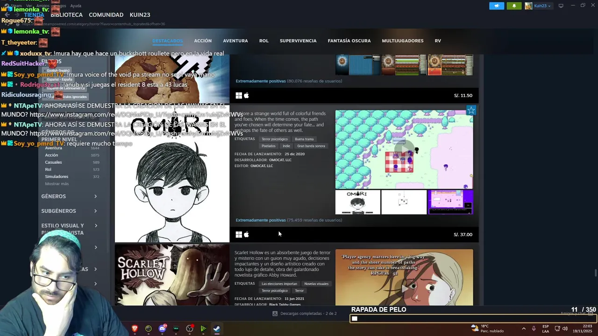The width and height of the screenshot is (598, 336).
Task: Open the clock showing 22:03
Action: tap(582, 329)
